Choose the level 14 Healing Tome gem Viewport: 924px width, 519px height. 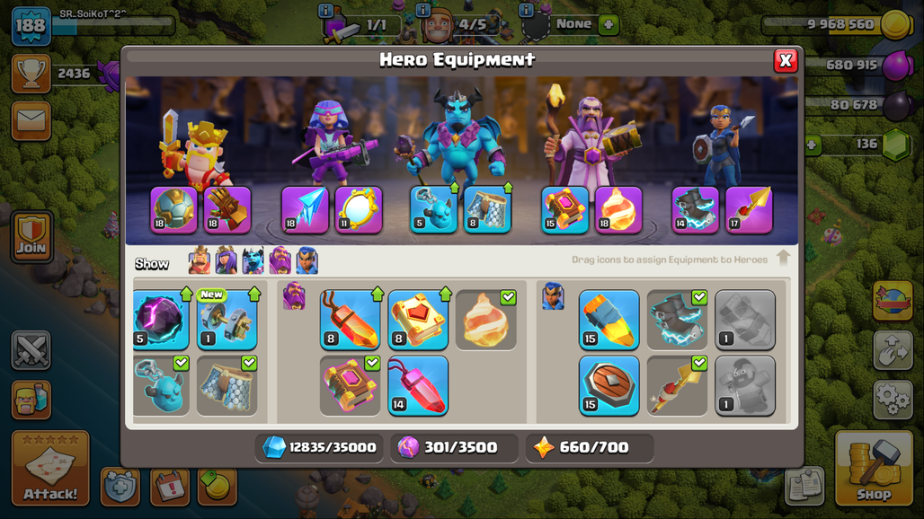click(x=418, y=385)
